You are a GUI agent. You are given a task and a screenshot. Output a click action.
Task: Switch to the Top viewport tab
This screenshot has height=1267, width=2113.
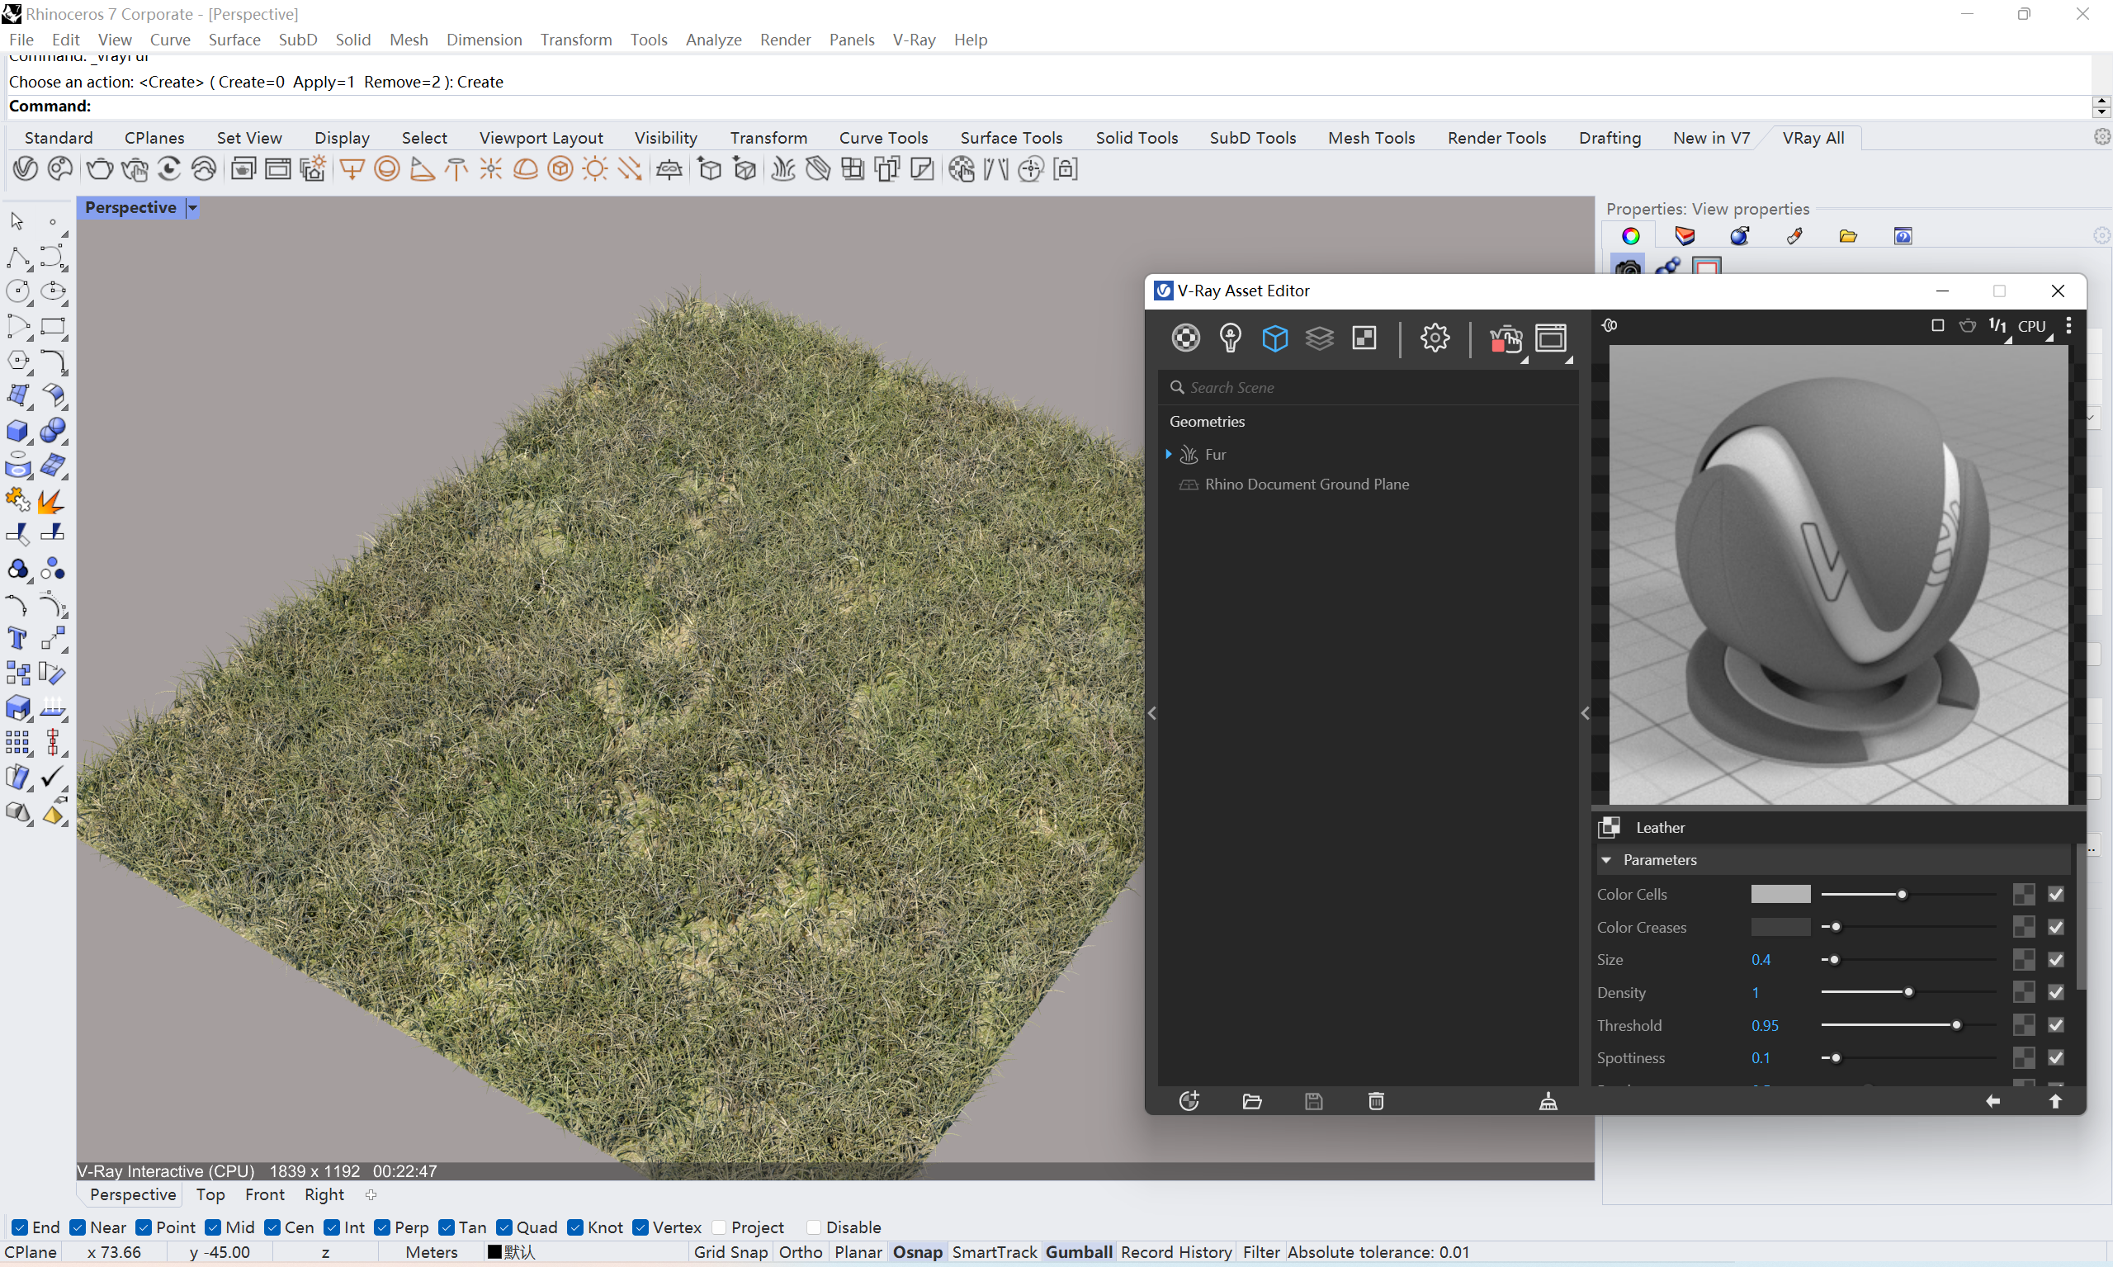point(210,1194)
